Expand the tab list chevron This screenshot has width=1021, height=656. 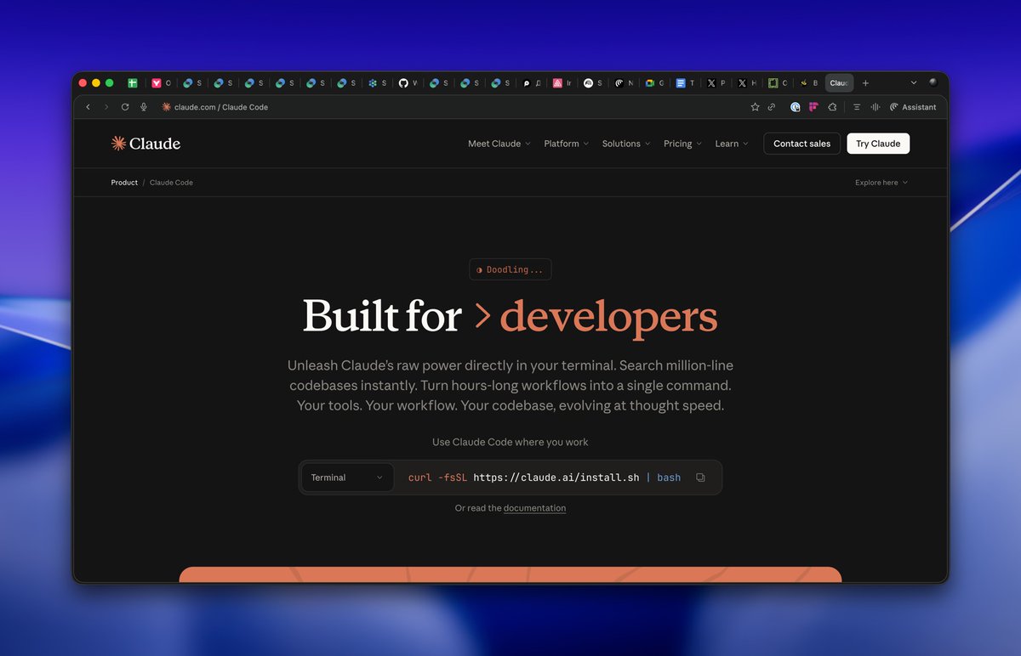tap(914, 83)
